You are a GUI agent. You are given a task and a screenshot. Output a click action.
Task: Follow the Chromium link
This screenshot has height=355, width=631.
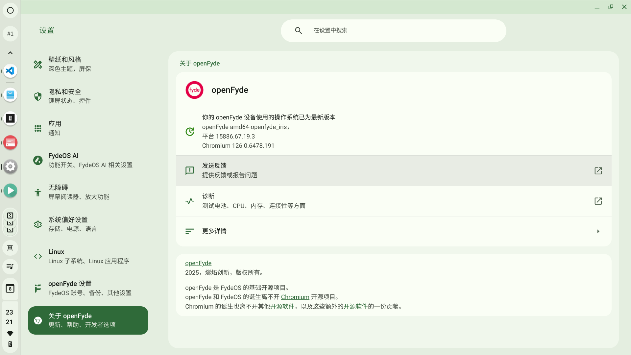[295, 297]
